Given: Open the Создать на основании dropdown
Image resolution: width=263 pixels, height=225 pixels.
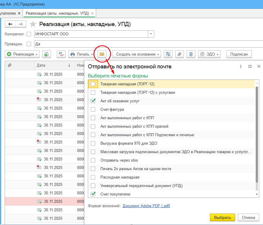Looking at the screenshot, I should (136, 54).
